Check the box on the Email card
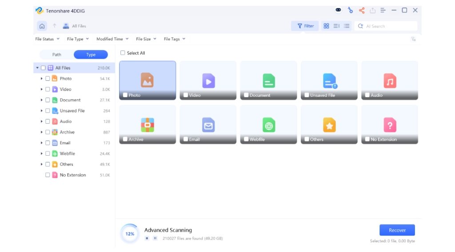The width and height of the screenshot is (455, 252). [186, 139]
